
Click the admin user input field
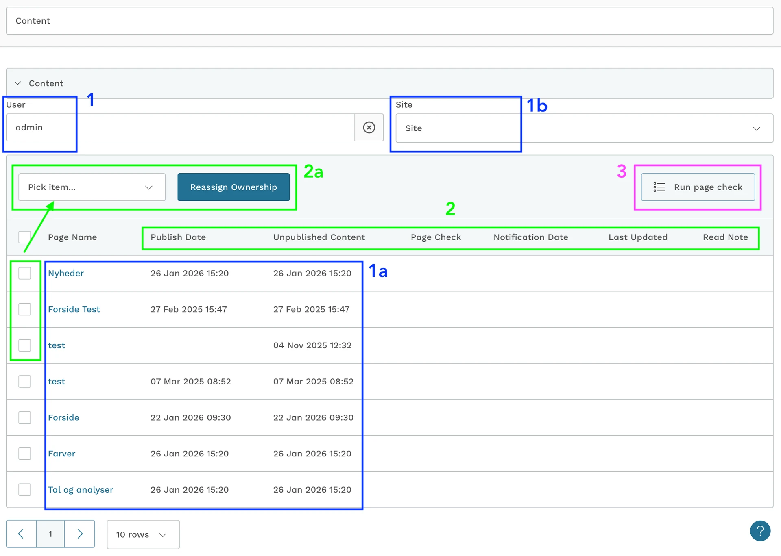(x=179, y=128)
